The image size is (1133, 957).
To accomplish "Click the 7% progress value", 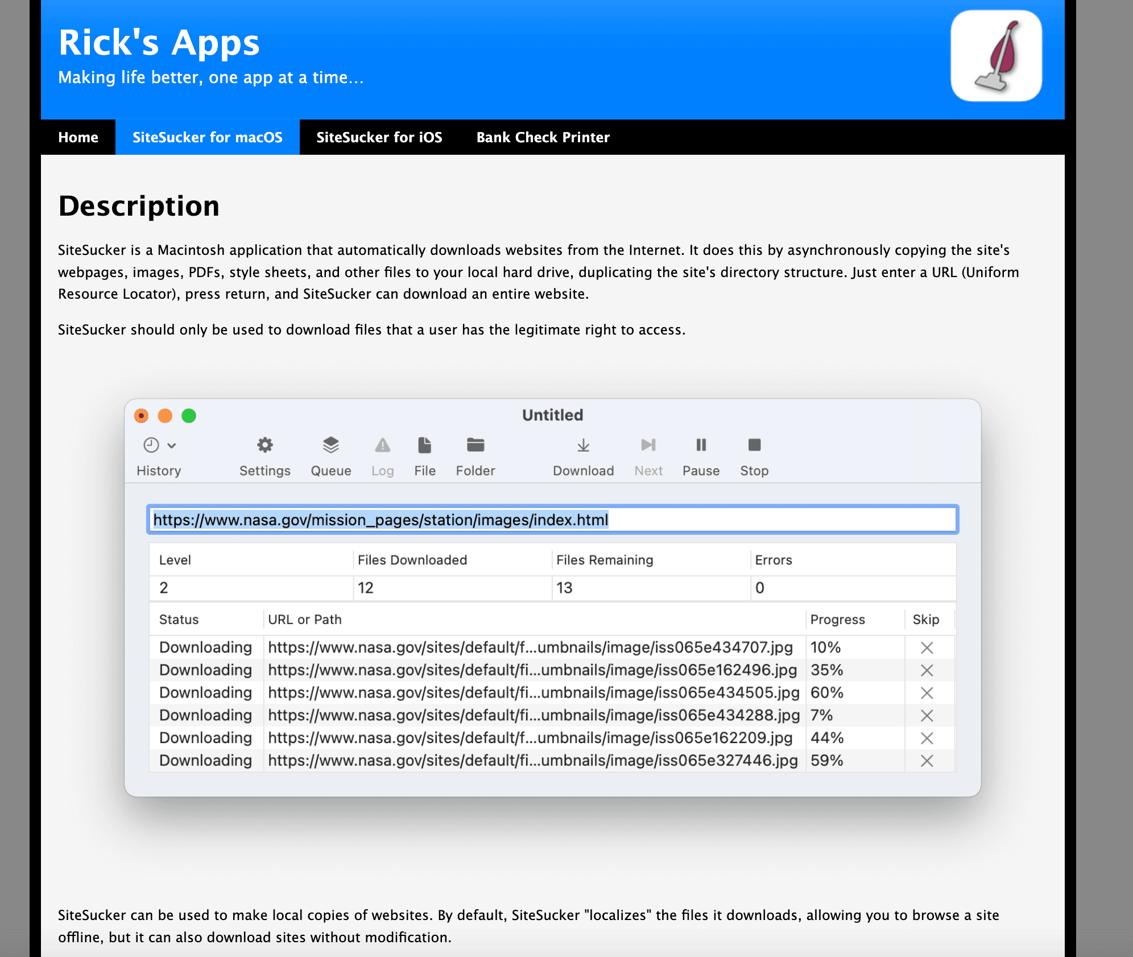I will [821, 715].
